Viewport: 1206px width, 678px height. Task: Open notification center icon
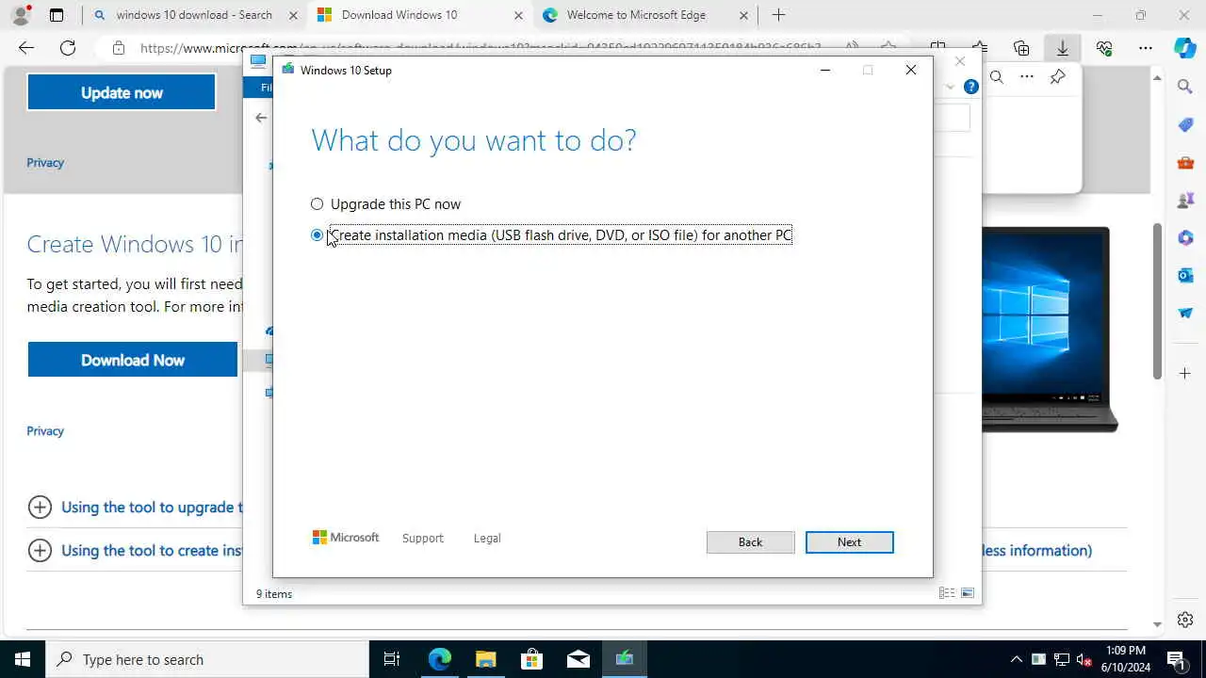pos(1176,659)
